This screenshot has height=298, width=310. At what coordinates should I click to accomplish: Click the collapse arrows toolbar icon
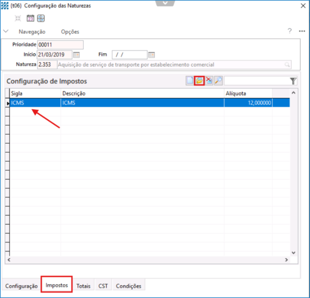(18, 18)
